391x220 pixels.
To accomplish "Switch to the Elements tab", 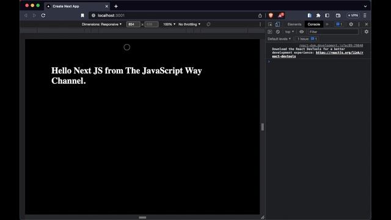I will pyautogui.click(x=294, y=24).
